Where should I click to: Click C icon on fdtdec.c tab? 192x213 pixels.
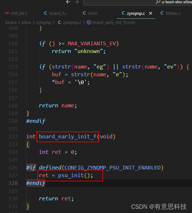(162, 13)
